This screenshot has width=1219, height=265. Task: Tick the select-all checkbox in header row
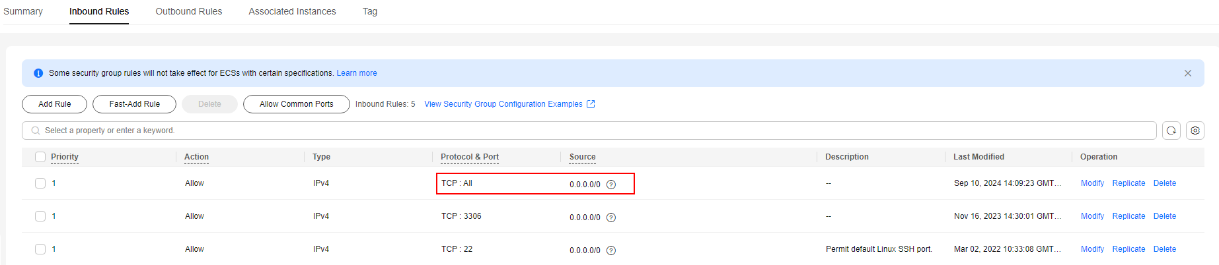(40, 157)
